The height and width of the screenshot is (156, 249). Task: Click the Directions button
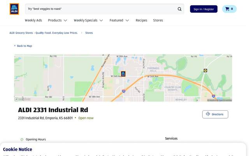[215, 114]
